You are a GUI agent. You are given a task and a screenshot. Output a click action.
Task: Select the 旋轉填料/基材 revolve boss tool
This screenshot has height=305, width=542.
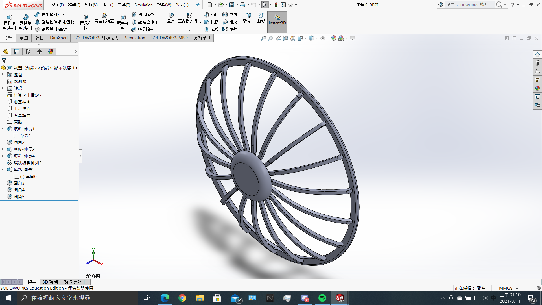(25, 22)
